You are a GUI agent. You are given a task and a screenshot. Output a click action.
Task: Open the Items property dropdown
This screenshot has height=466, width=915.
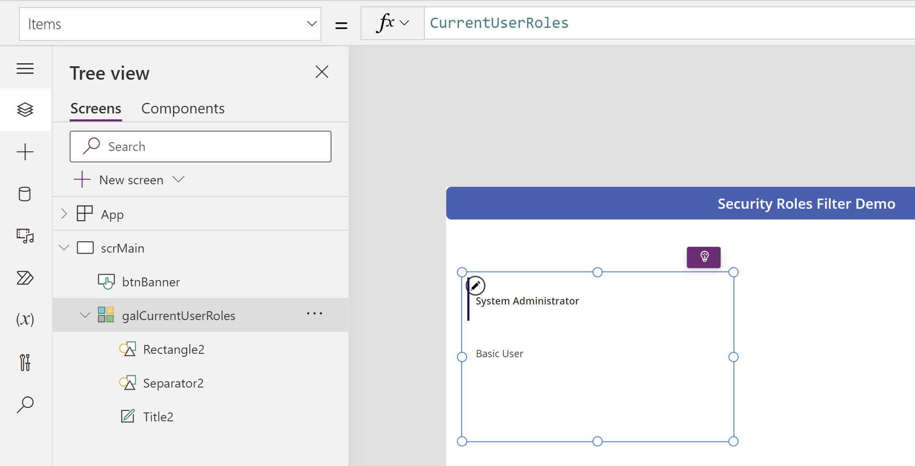[x=312, y=24]
